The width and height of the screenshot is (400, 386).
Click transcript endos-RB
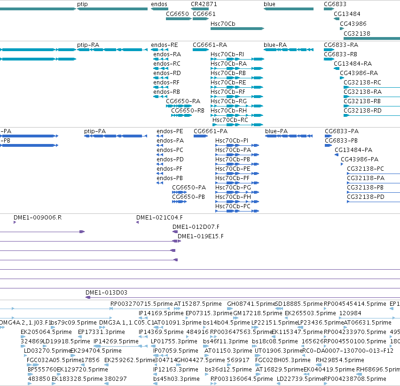[161, 97]
